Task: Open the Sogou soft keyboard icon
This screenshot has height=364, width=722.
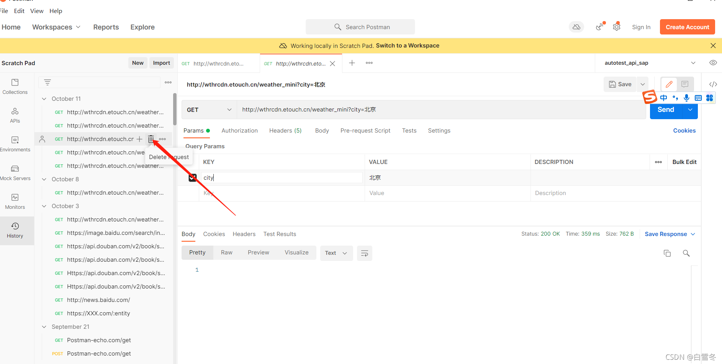Action: [x=698, y=98]
